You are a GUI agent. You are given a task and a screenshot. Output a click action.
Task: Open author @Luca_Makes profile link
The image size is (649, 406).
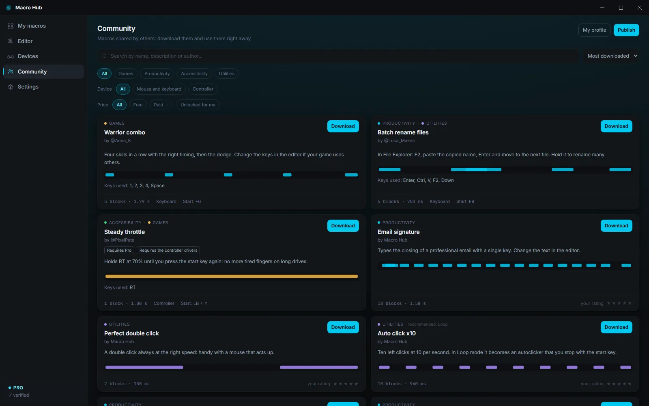pyautogui.click(x=399, y=140)
